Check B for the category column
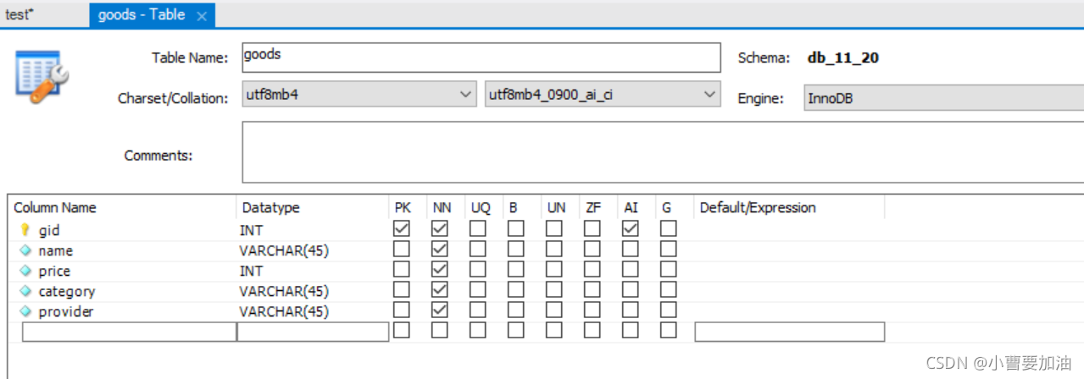Viewport: 1084px width, 379px height. (x=516, y=289)
